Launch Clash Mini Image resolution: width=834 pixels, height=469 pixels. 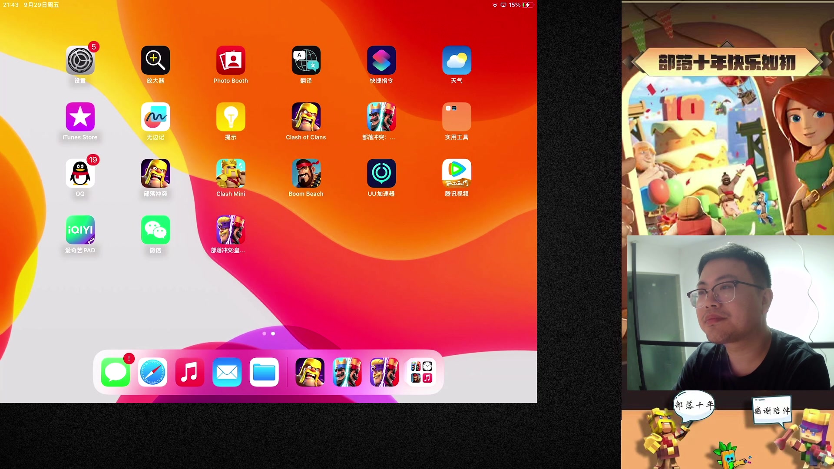(231, 173)
